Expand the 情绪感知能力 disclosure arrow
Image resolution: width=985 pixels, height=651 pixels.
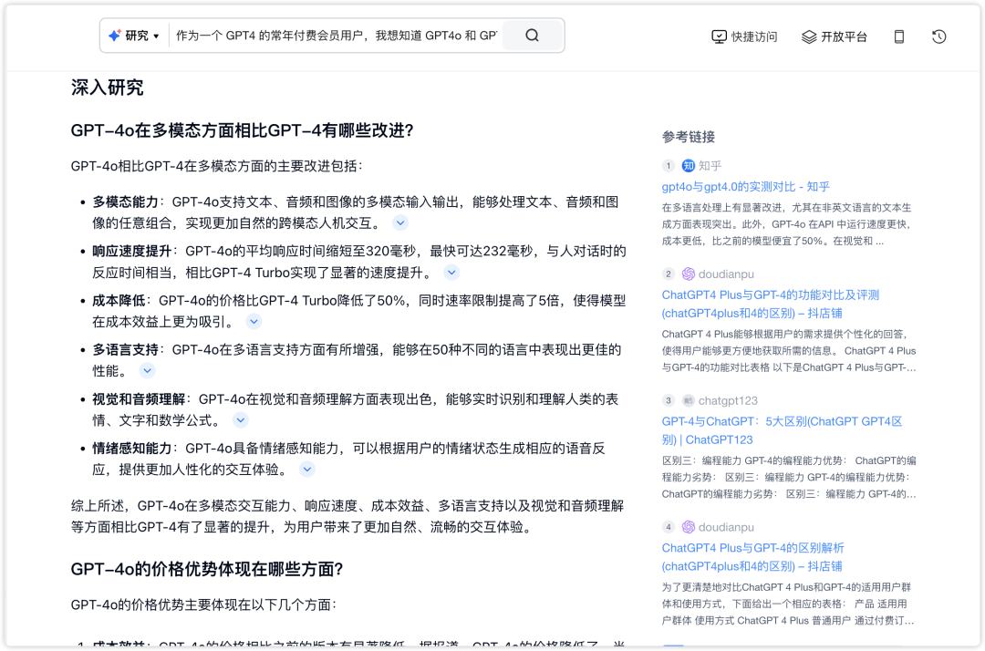[306, 469]
